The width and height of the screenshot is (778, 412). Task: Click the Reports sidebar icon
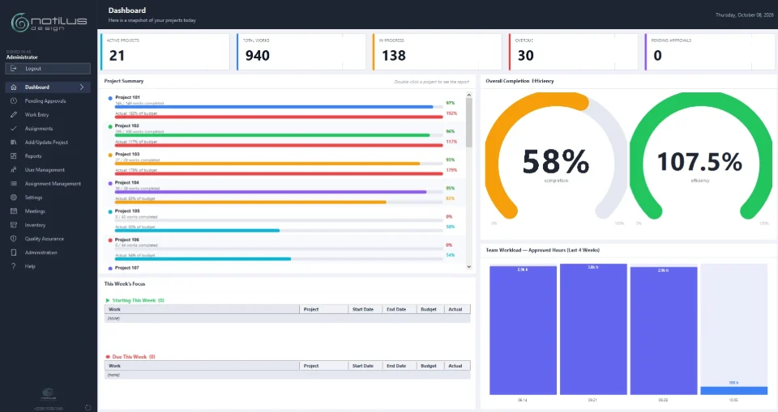[x=14, y=155]
